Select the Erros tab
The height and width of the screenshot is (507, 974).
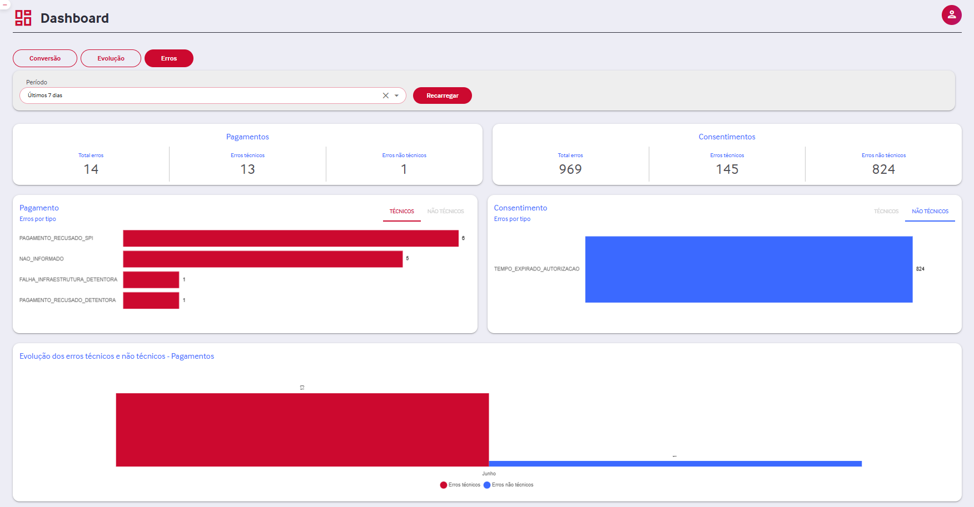point(169,58)
